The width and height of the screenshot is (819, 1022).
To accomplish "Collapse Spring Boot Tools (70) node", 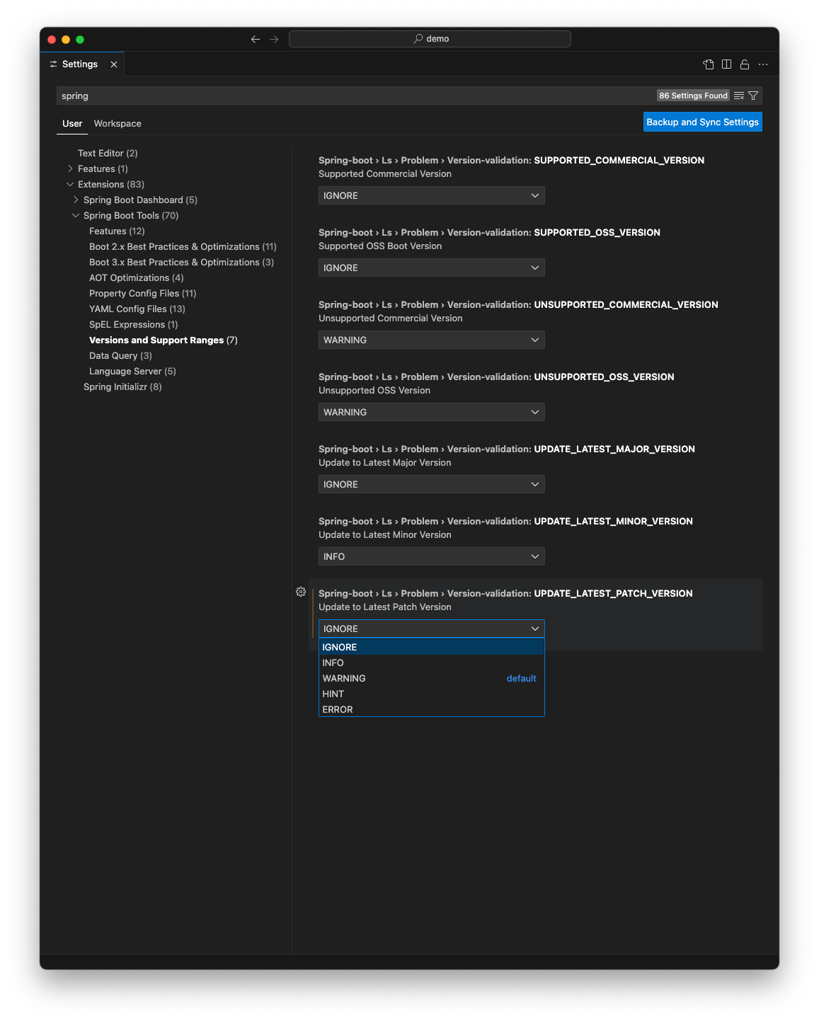I will coord(76,215).
